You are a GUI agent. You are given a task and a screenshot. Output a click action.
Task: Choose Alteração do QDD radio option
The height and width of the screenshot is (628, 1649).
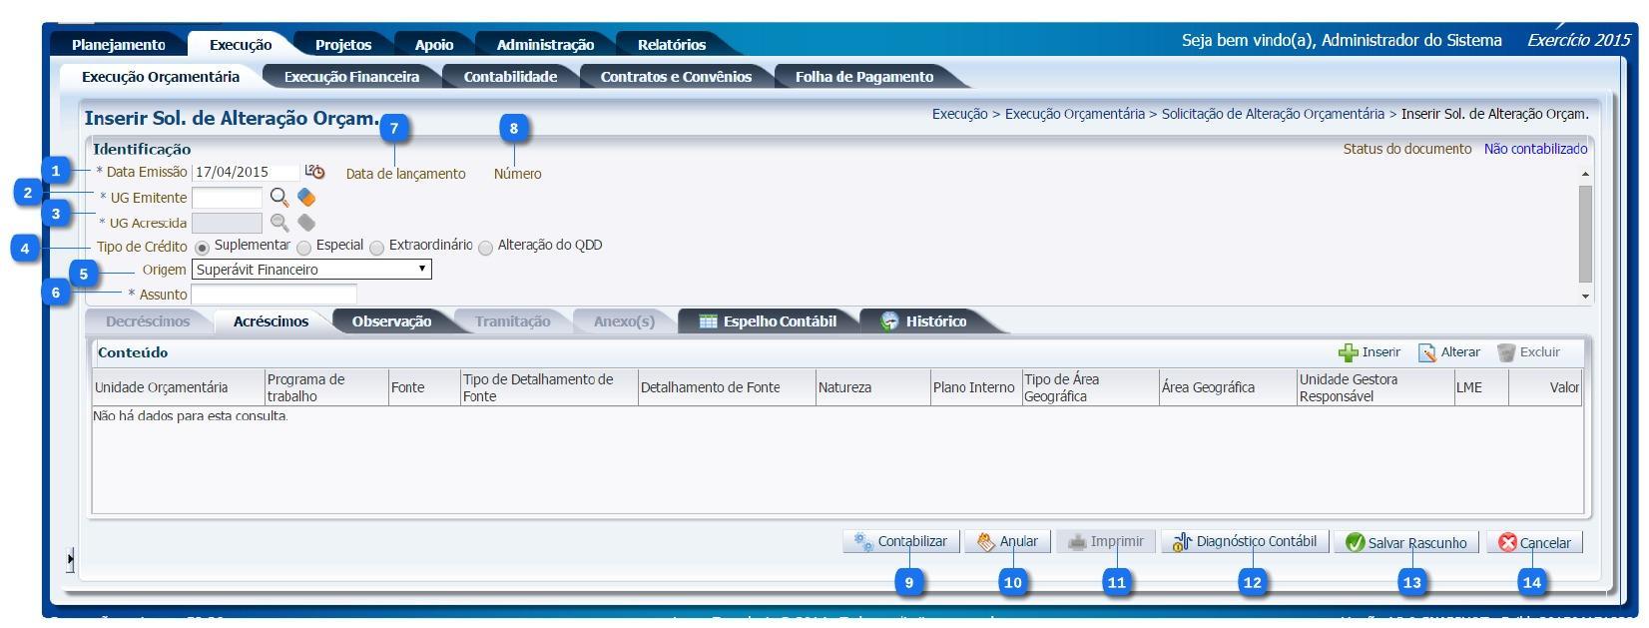pos(486,248)
